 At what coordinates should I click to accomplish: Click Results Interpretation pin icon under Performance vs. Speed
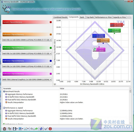[6, 119]
